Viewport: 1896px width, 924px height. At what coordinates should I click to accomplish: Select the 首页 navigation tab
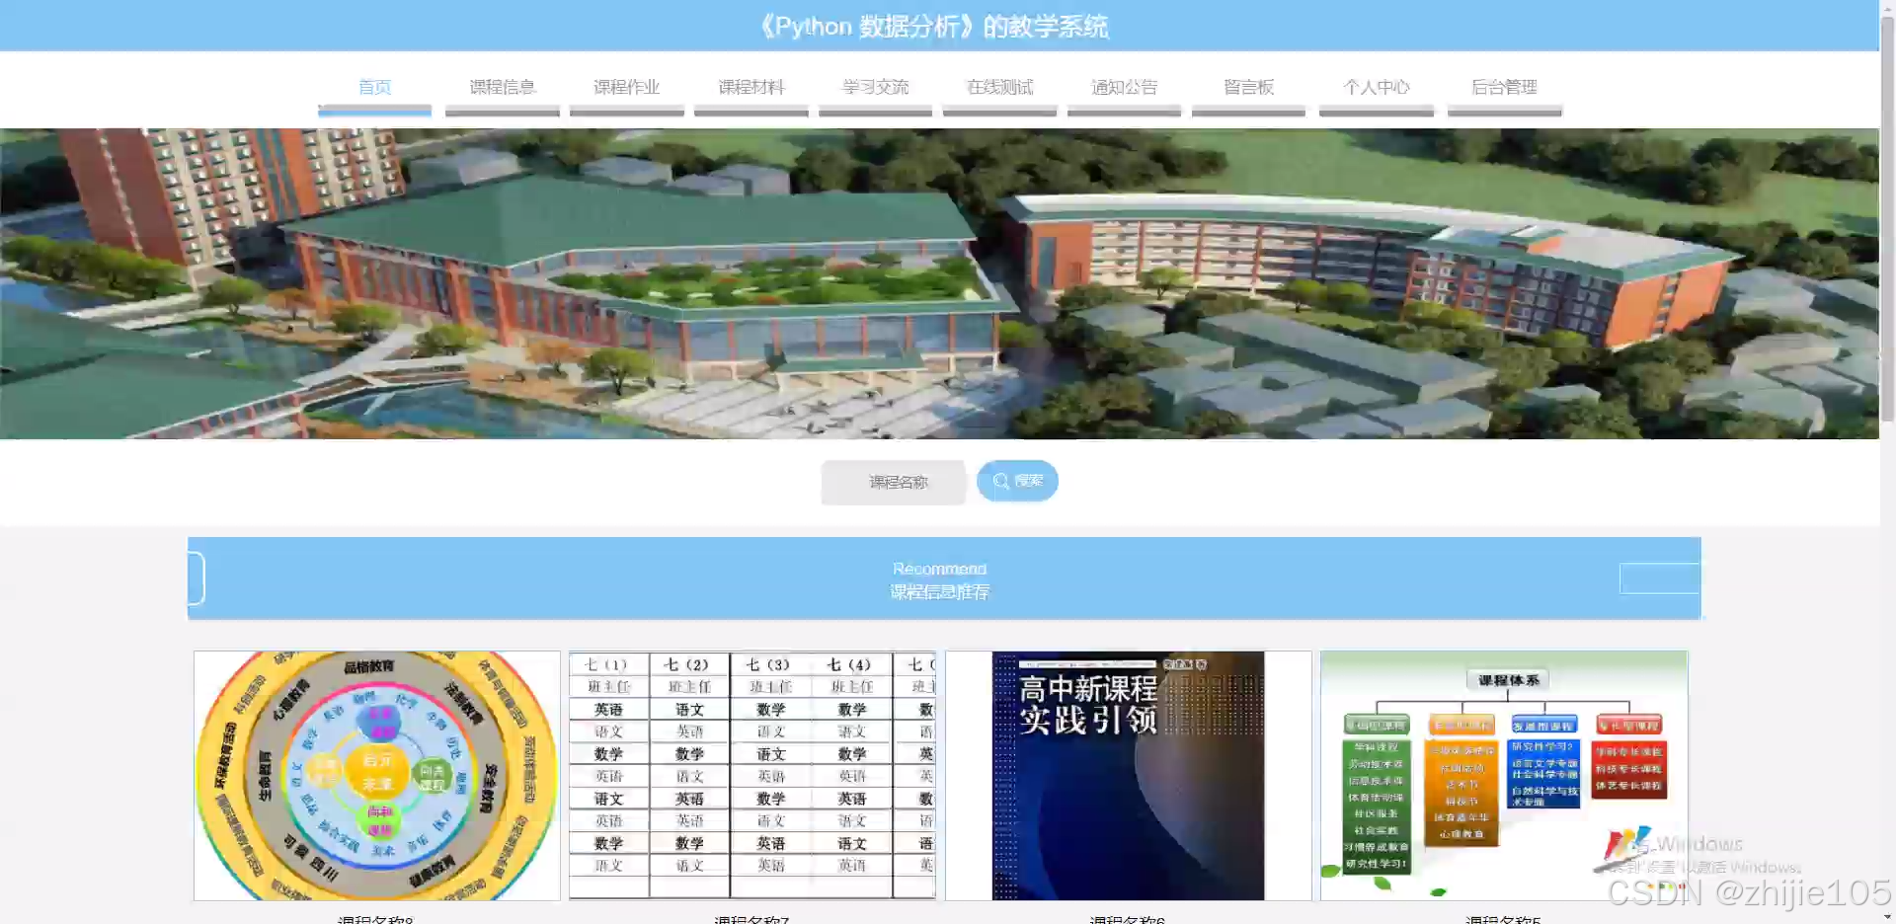click(x=374, y=87)
